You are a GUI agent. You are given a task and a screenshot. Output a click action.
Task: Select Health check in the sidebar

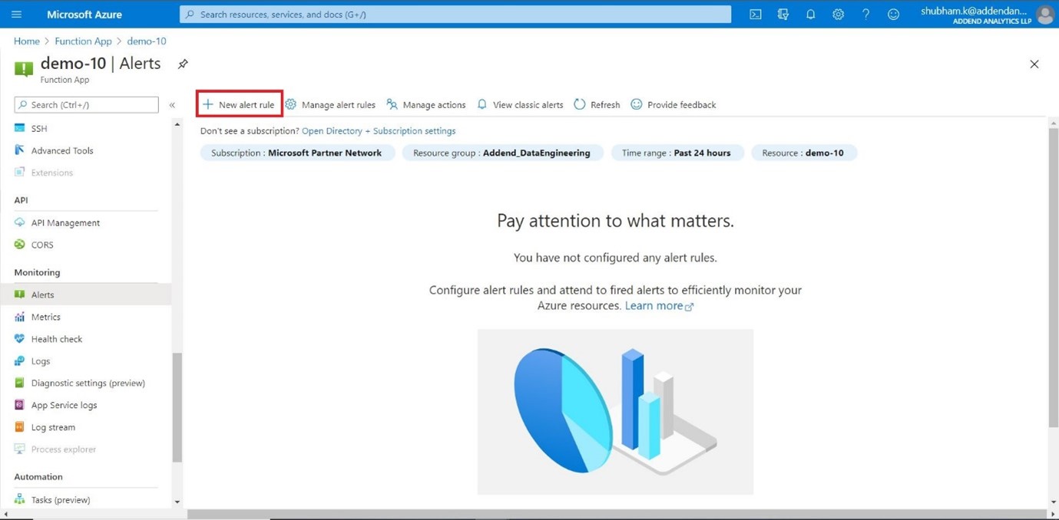coord(55,338)
